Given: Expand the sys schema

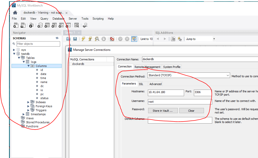Looking at the screenshot, I should click(x=14, y=50).
